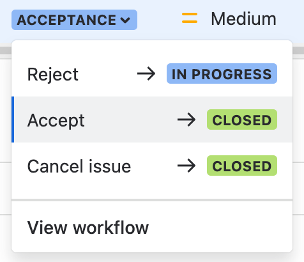Click the Medium priority label
The image size is (304, 262).
click(x=243, y=19)
